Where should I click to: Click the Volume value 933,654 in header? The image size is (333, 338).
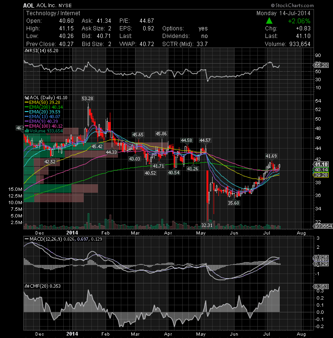click(300, 44)
